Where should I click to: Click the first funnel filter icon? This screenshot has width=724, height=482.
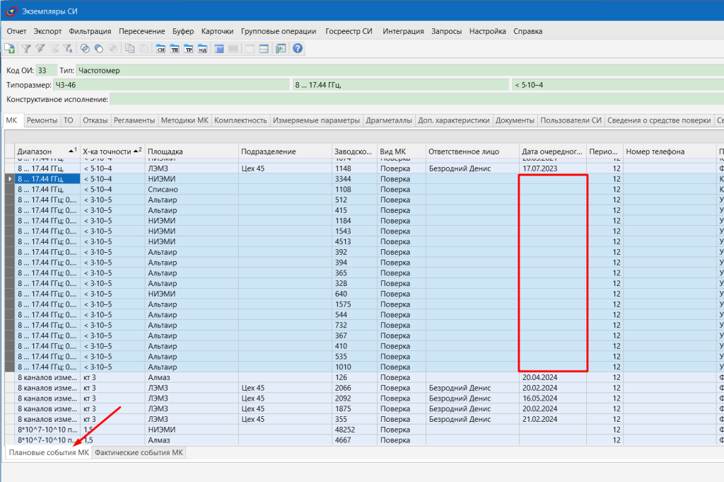point(26,49)
